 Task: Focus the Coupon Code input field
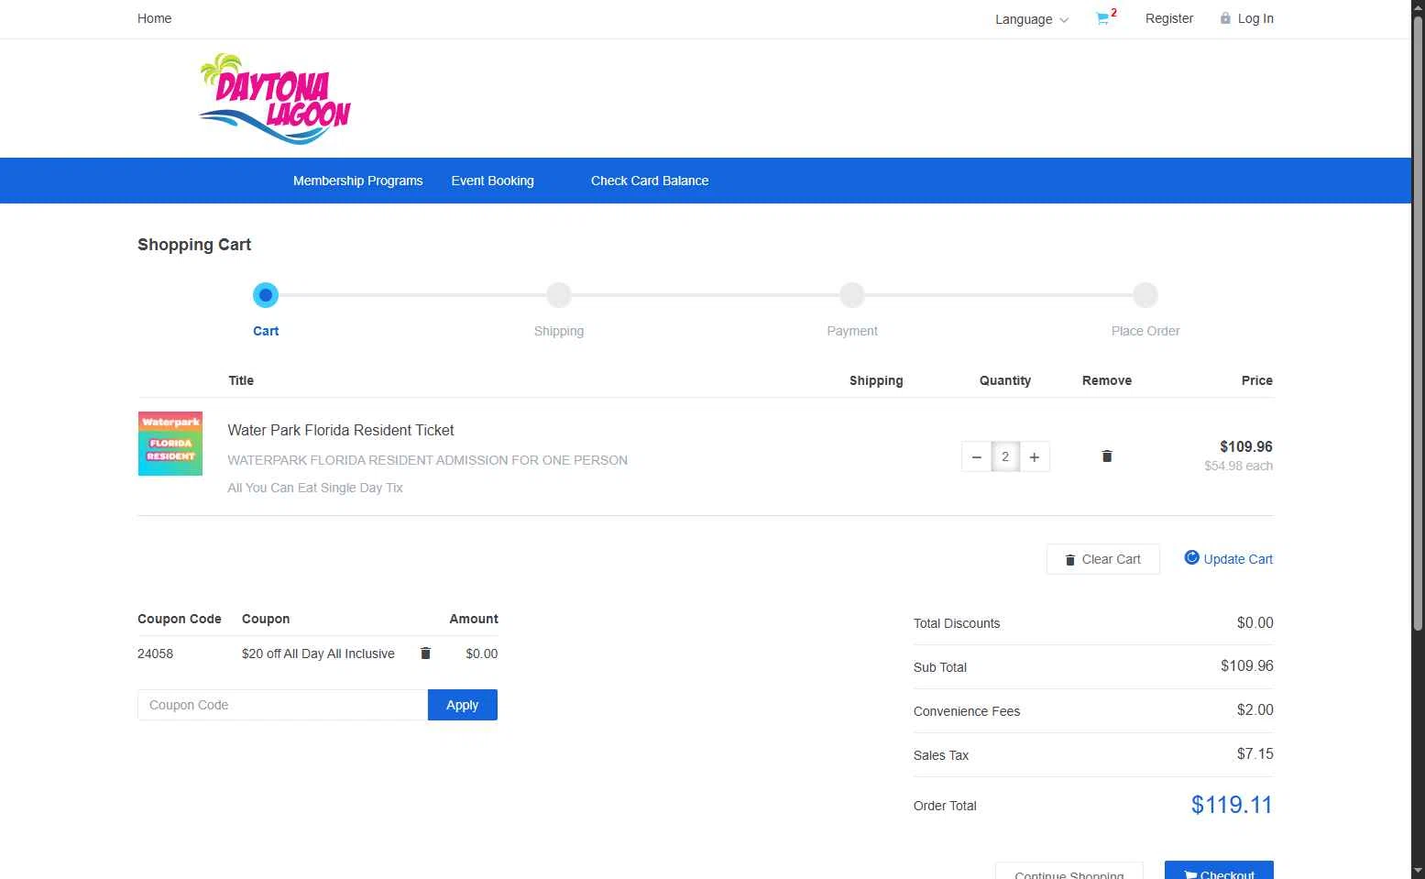tap(282, 705)
